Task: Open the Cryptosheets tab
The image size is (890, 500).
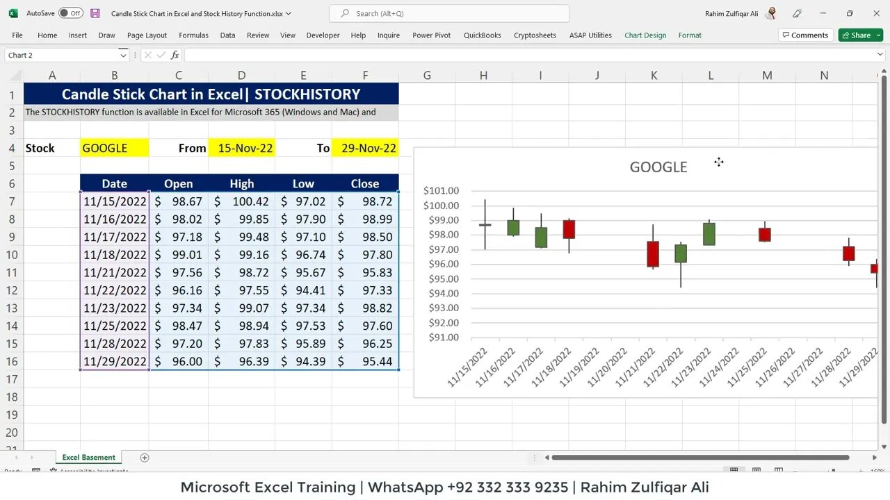Action: coord(535,35)
